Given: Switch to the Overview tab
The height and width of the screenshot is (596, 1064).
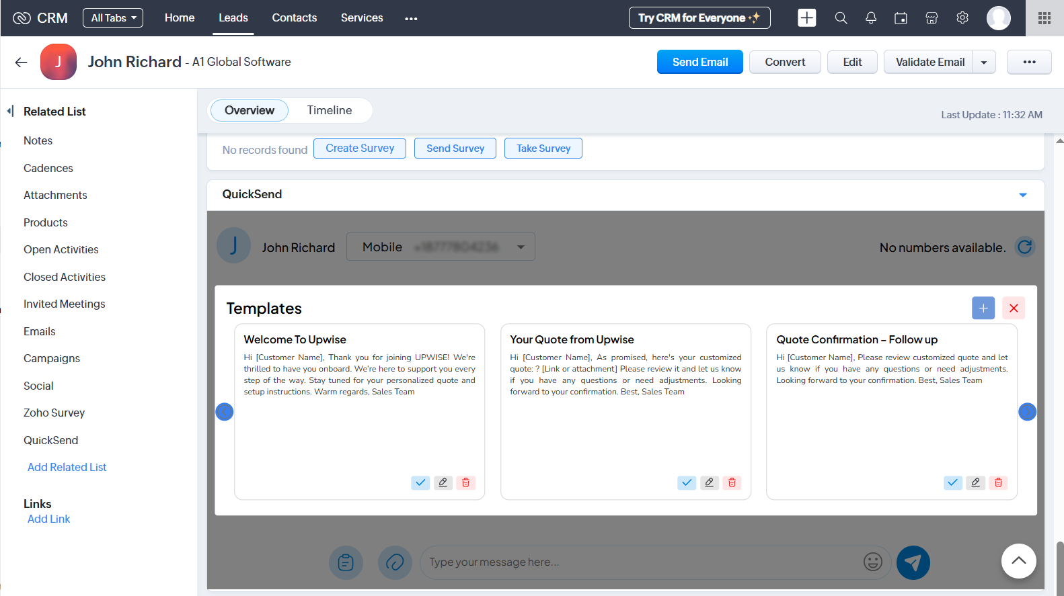Looking at the screenshot, I should coord(250,110).
